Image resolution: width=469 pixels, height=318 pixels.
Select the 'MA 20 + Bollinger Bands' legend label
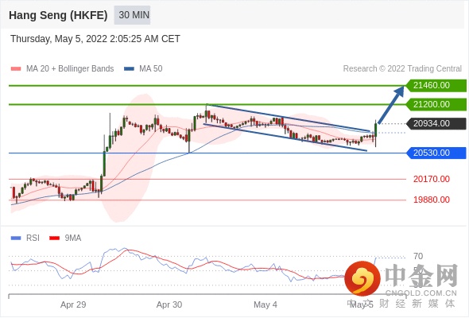70,69
